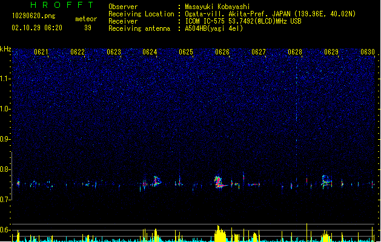Click the 0.6 kHz axis label

5,230
